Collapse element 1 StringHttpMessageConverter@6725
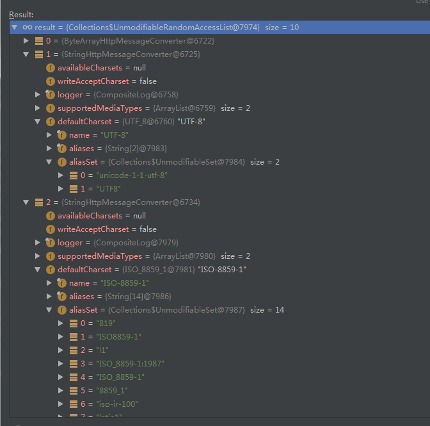This screenshot has width=430, height=426. pyautogui.click(x=26, y=54)
